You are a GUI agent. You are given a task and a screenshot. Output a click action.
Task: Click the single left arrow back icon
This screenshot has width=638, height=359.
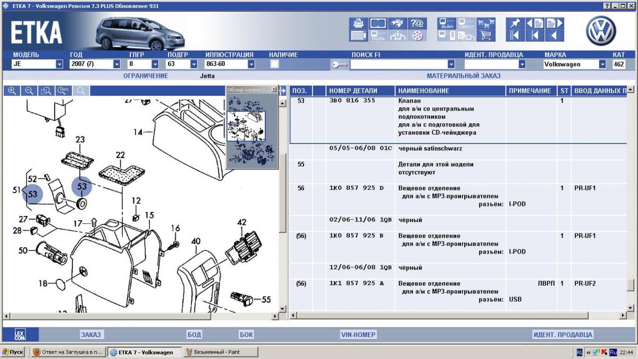point(555,36)
